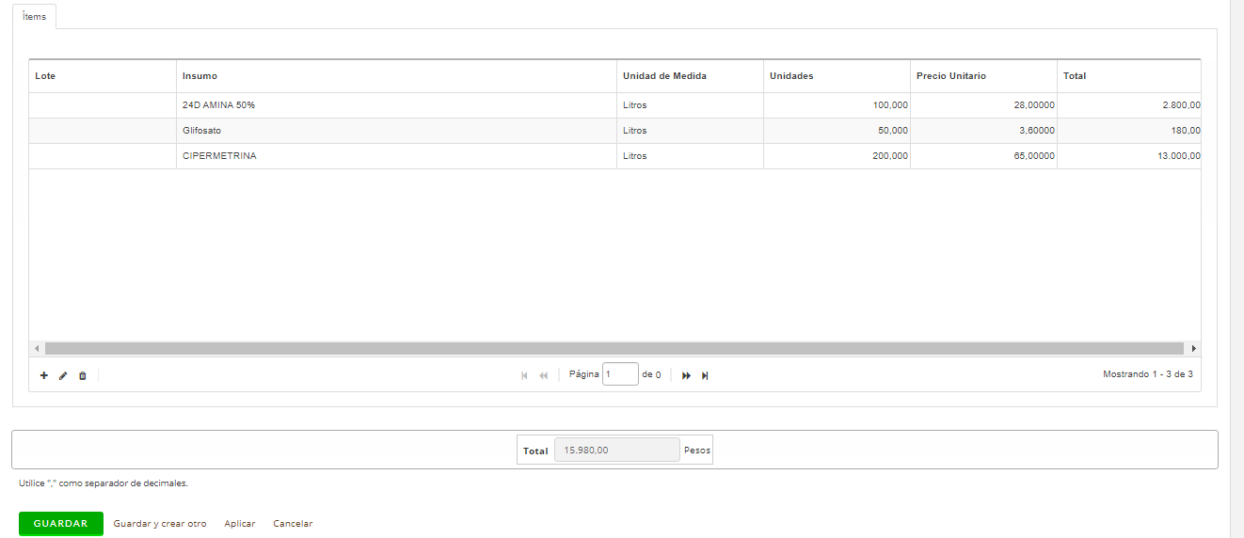Select the Glifosato row
The width and height of the screenshot is (1244, 538).
coord(614,131)
